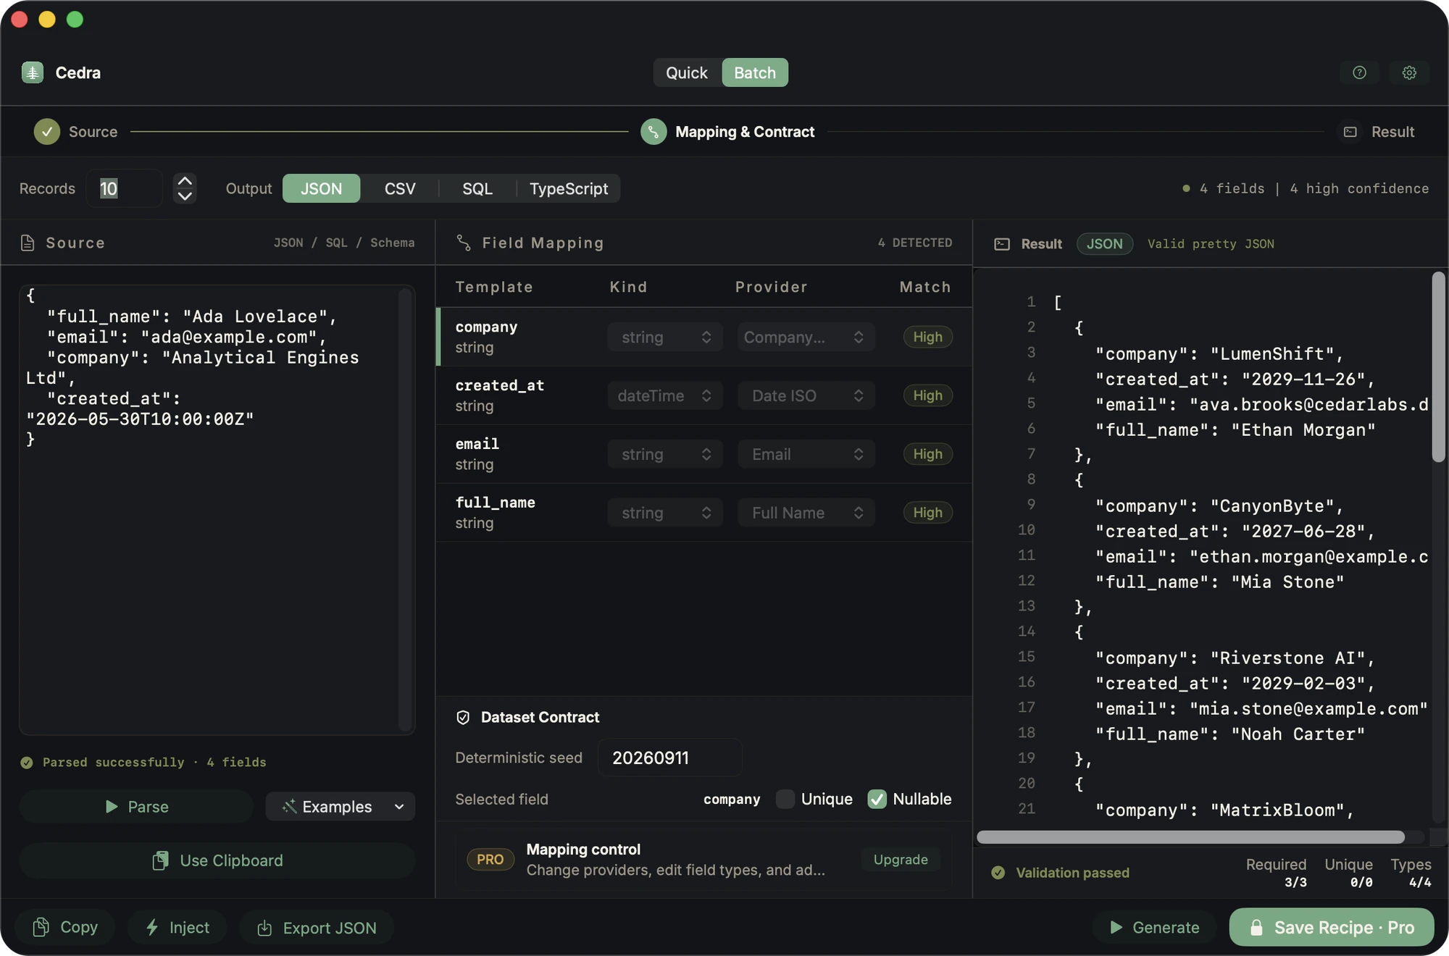Select the email field row
The image size is (1449, 956).
pyautogui.click(x=704, y=455)
